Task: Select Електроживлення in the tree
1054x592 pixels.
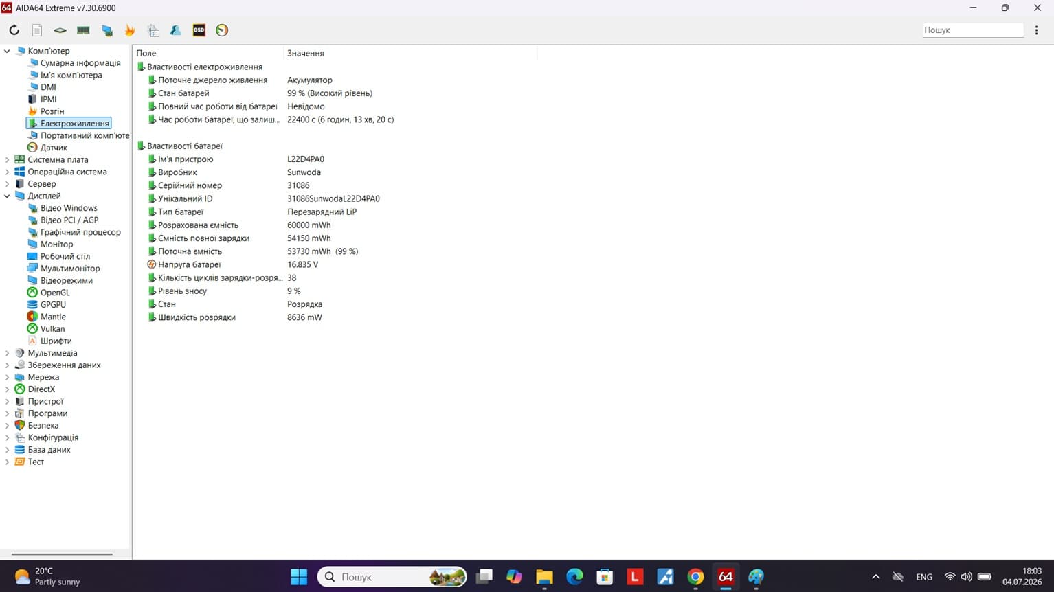Action: pos(74,124)
